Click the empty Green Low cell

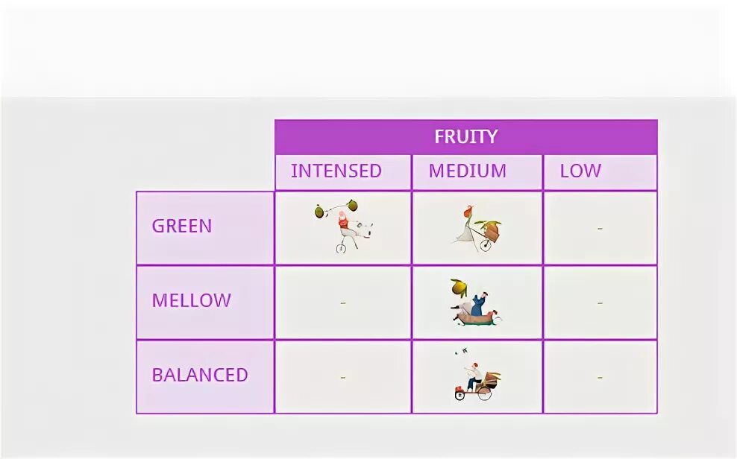[600, 228]
